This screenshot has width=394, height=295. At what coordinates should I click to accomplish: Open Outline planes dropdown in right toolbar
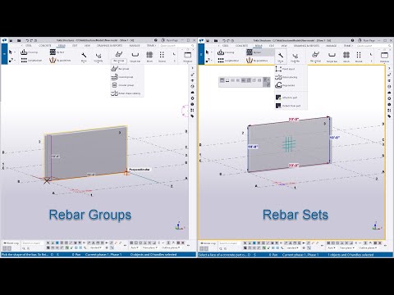tap(368, 247)
